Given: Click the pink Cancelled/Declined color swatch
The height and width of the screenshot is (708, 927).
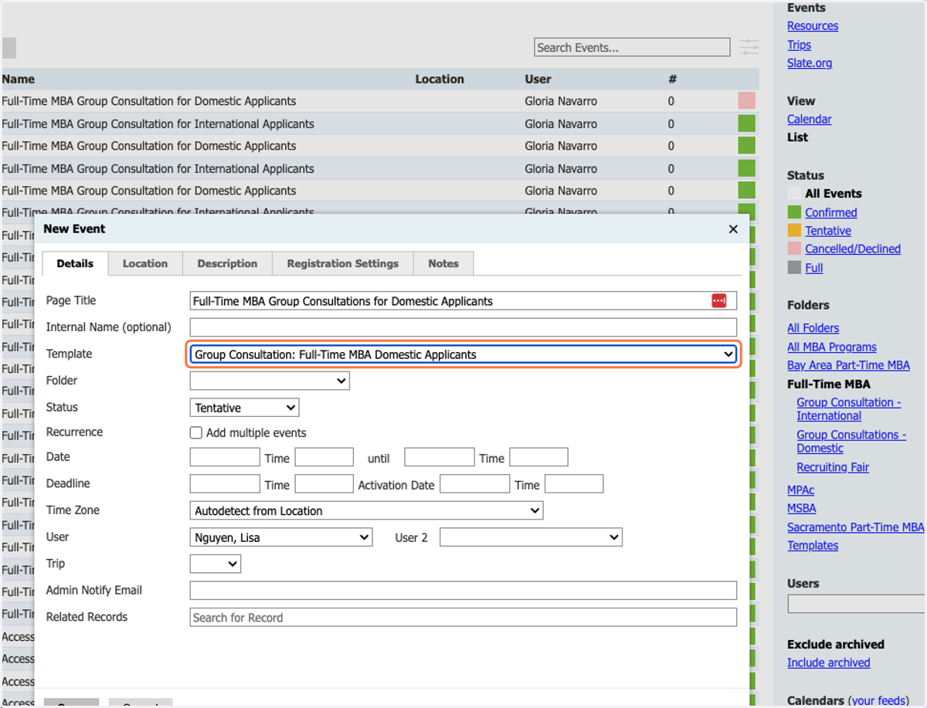Looking at the screenshot, I should coord(794,249).
